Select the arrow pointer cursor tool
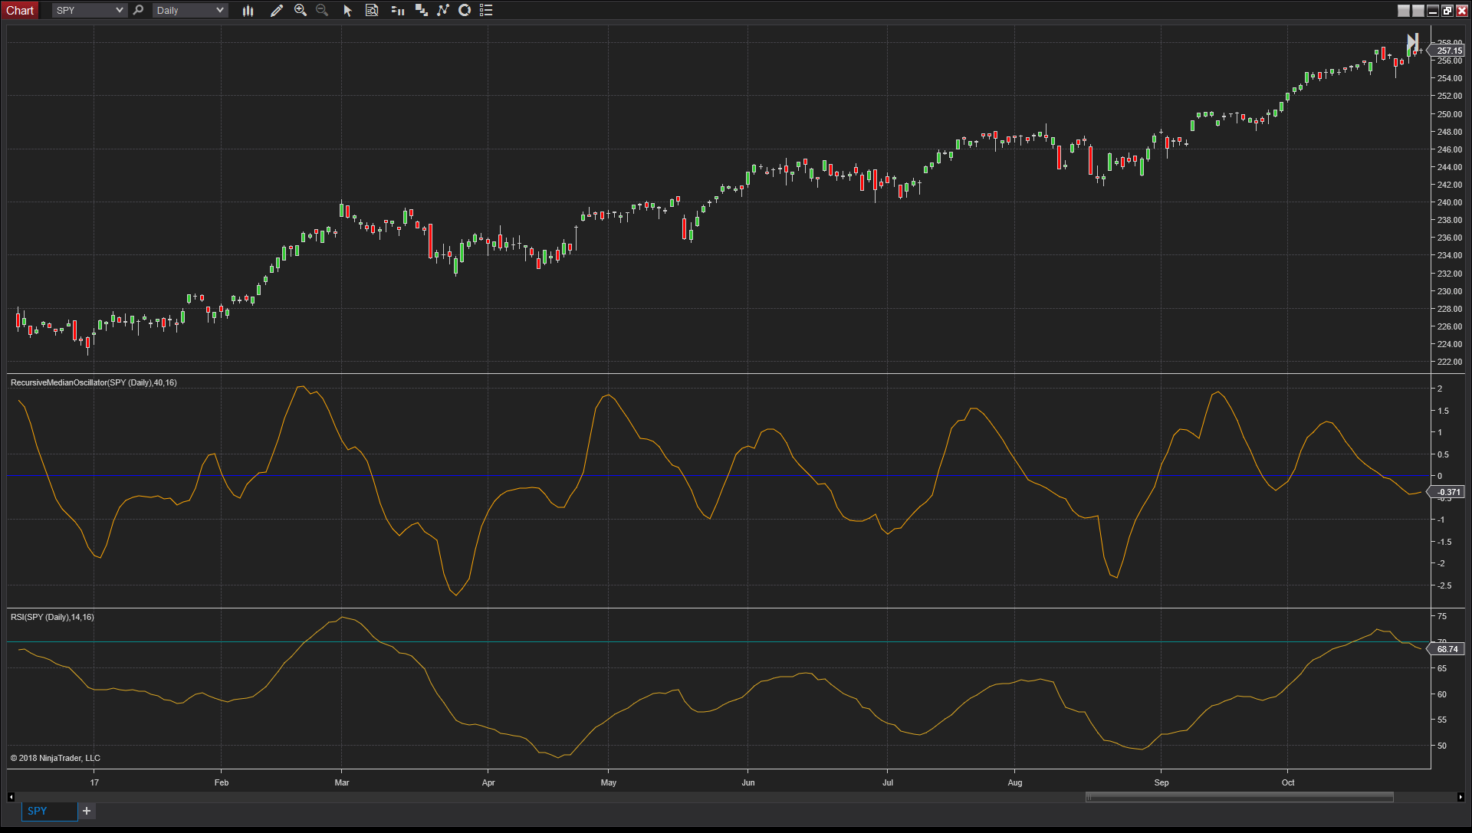Image resolution: width=1472 pixels, height=833 pixels. 347,10
